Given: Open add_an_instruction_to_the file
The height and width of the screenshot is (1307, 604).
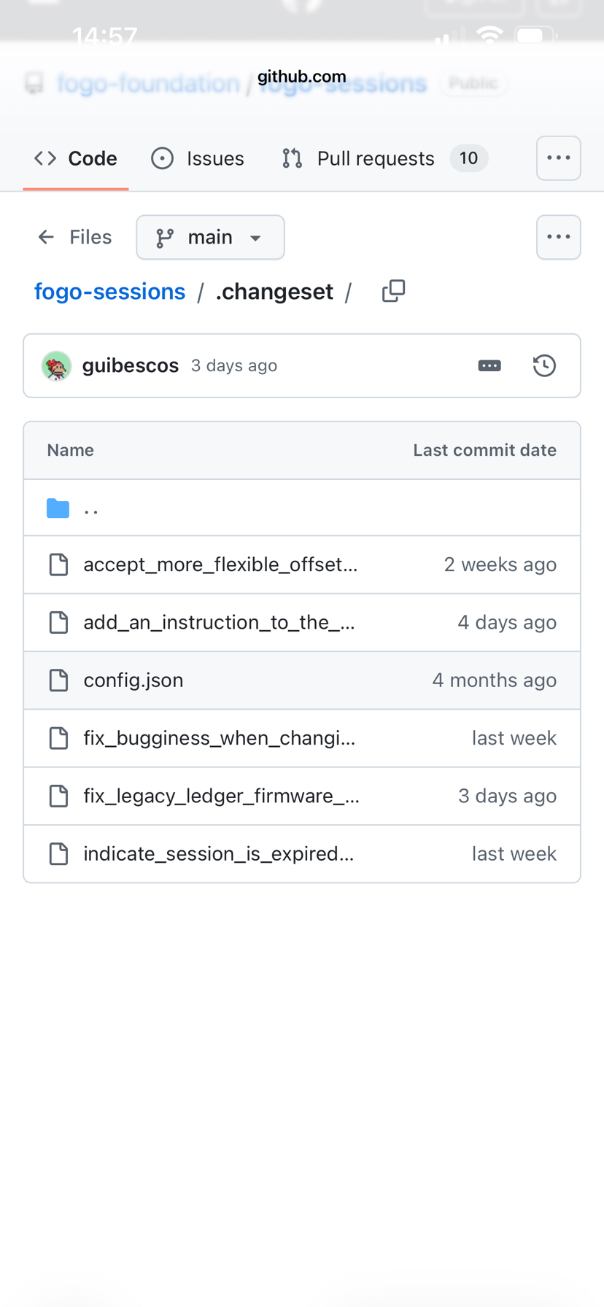Looking at the screenshot, I should point(219,622).
